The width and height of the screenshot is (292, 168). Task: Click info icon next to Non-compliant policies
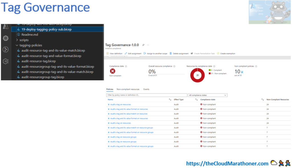click(x=256, y=66)
